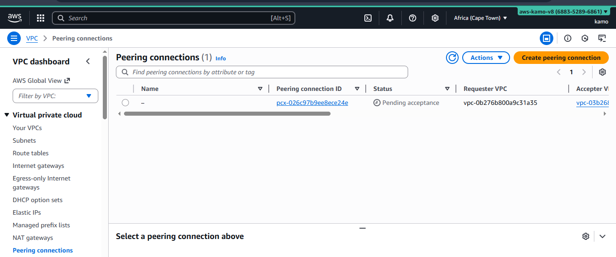The width and height of the screenshot is (616, 257).
Task: Open the pcx-026c97b9ee8ece24e link
Action: point(312,103)
